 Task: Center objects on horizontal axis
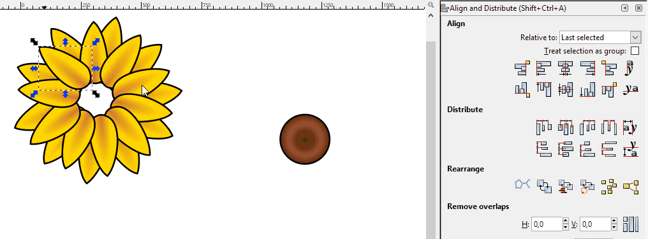tap(565, 89)
